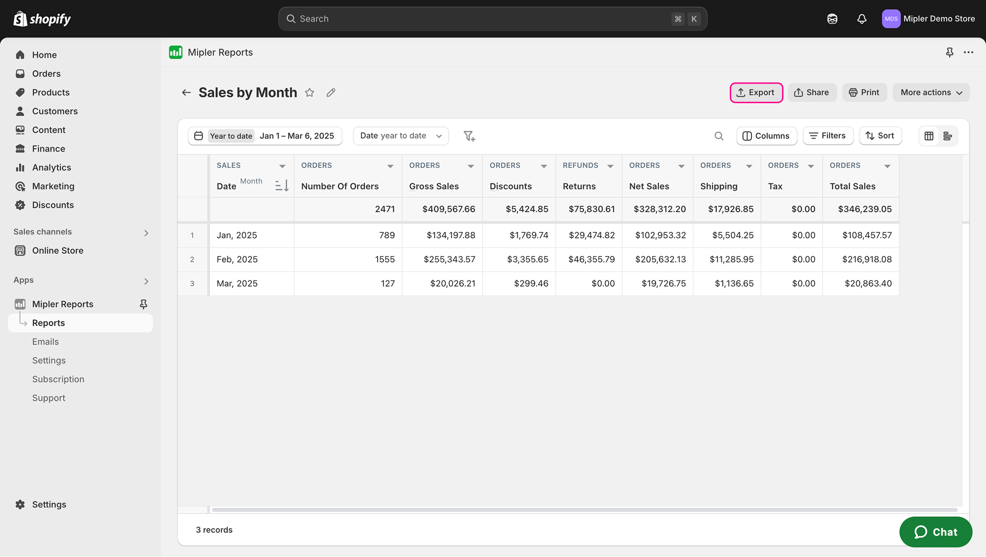Go back using the left arrow
The height and width of the screenshot is (557, 986).
click(x=186, y=92)
